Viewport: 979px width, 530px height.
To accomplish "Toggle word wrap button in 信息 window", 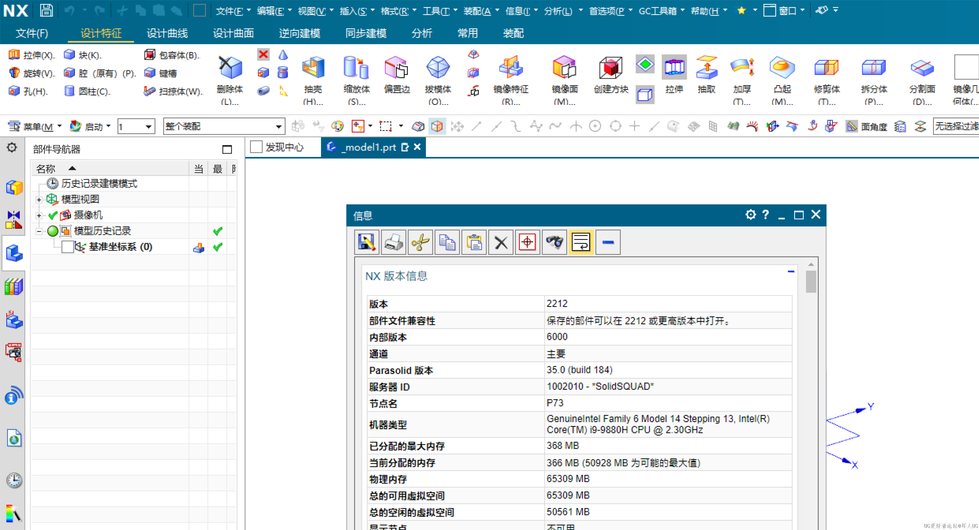I will coord(581,242).
